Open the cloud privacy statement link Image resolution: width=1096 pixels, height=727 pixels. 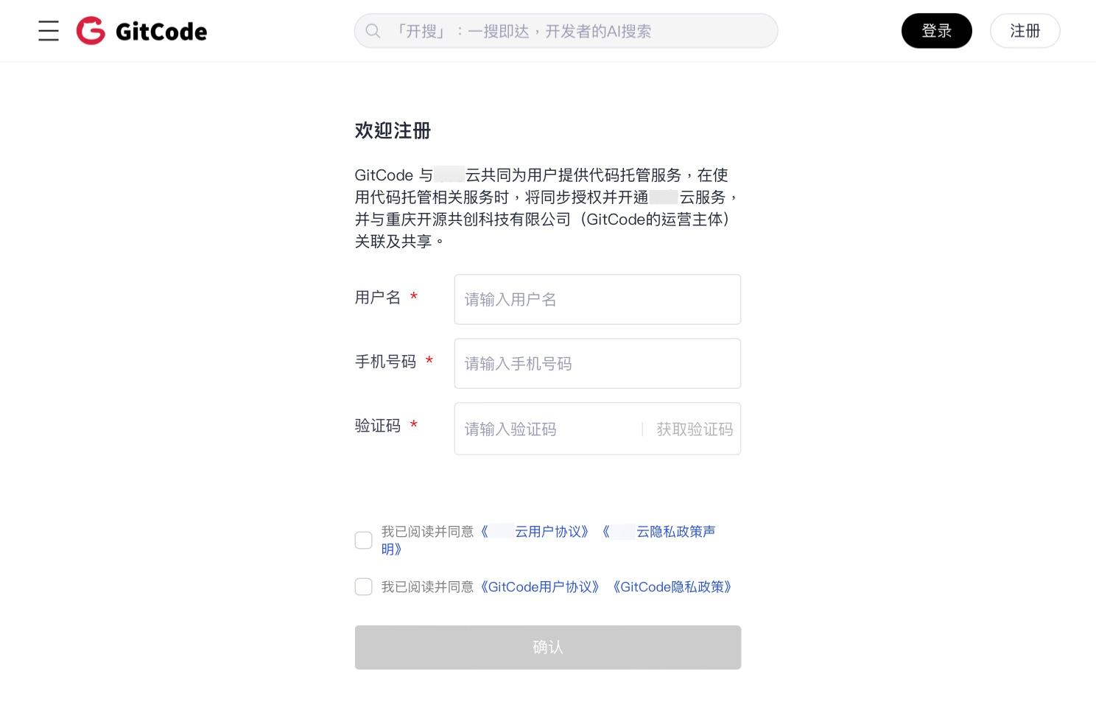click(659, 532)
